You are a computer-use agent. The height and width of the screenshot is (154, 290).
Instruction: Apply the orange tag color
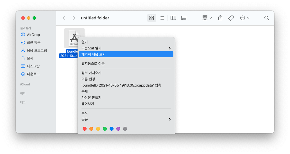[x=91, y=129]
